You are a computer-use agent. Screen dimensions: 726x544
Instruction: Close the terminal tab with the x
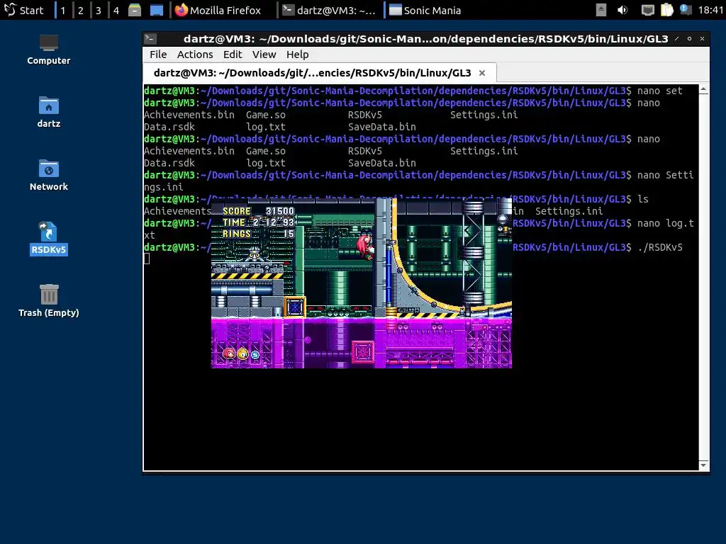[x=482, y=73]
